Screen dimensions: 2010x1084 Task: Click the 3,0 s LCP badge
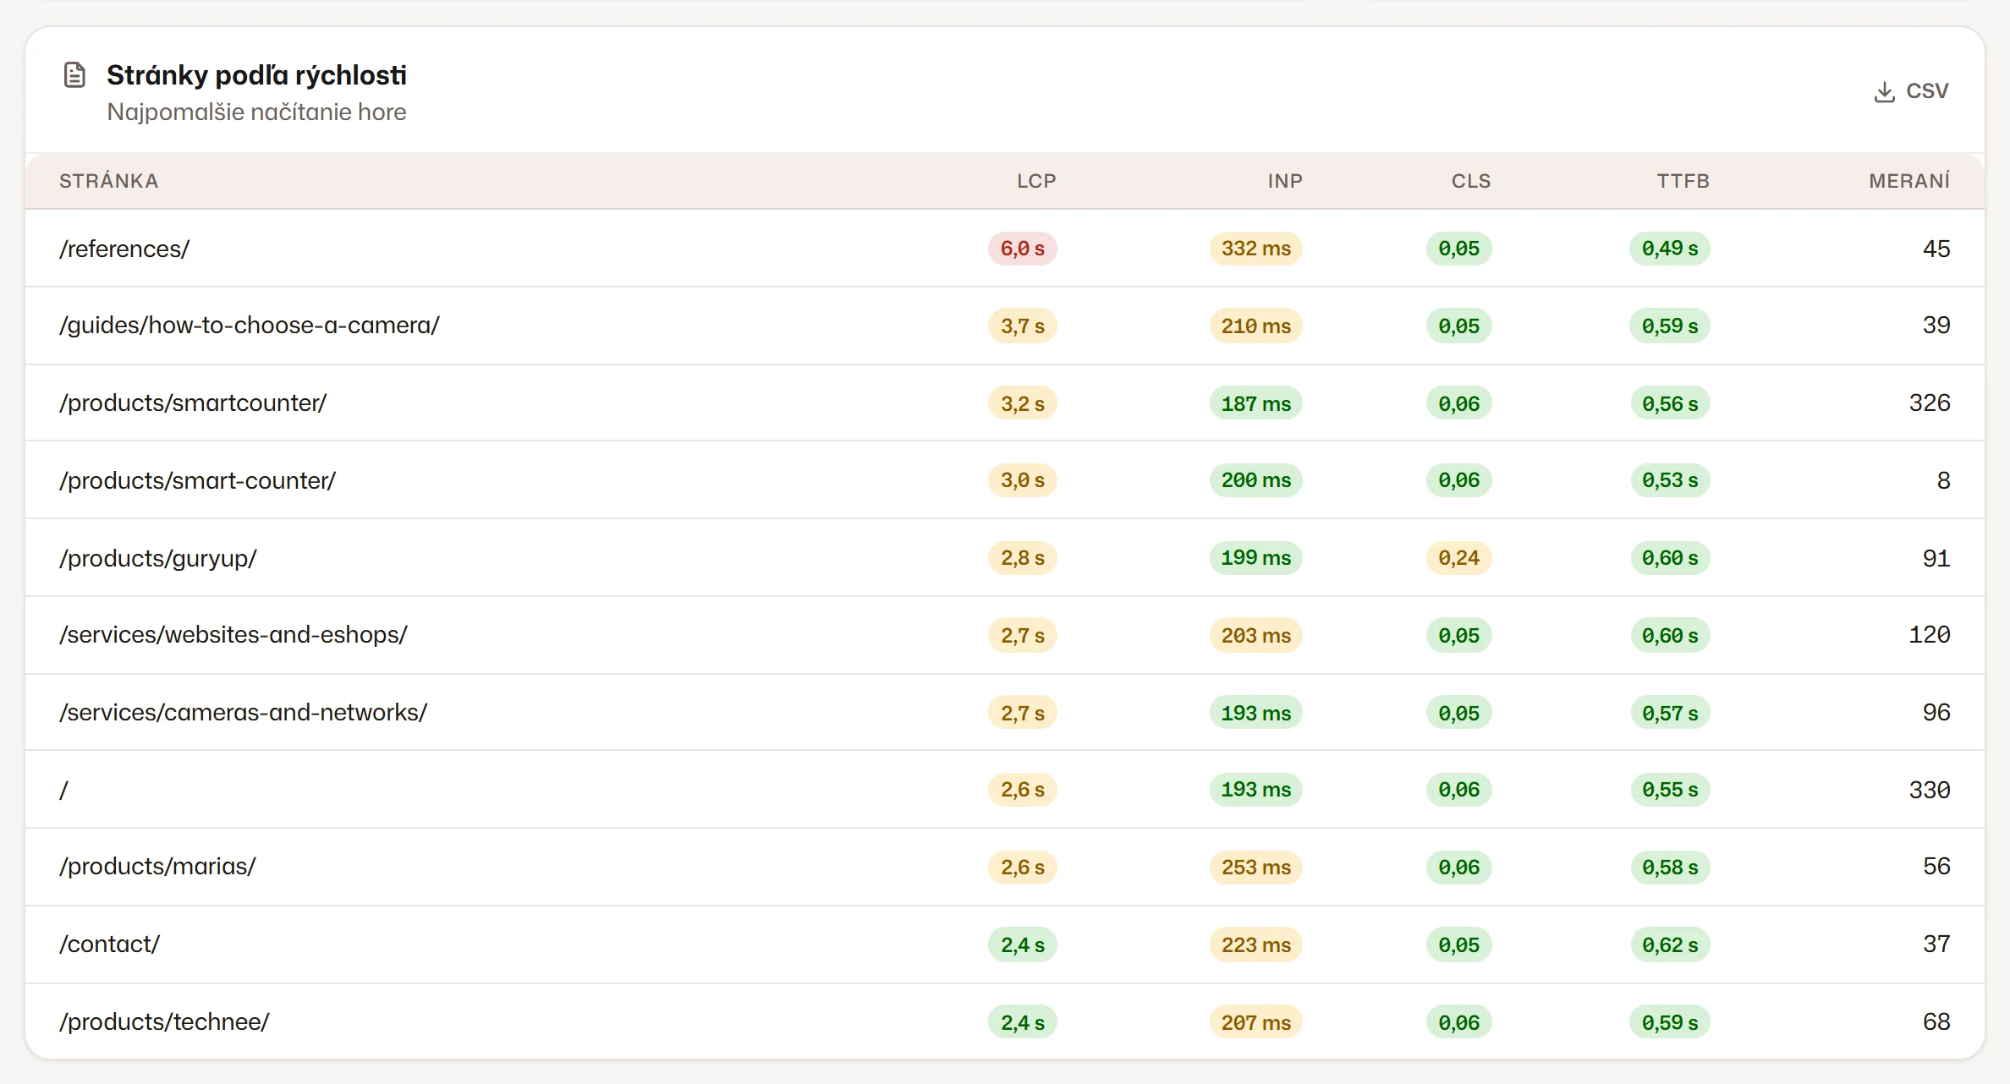(x=1023, y=480)
